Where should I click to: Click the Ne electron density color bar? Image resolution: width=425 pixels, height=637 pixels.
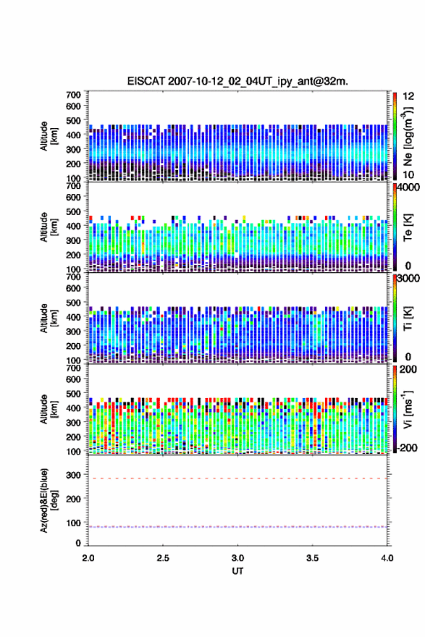pos(395,136)
